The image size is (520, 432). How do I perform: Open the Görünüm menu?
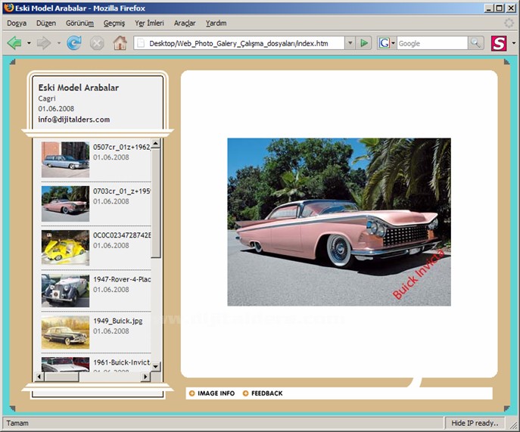click(x=79, y=23)
